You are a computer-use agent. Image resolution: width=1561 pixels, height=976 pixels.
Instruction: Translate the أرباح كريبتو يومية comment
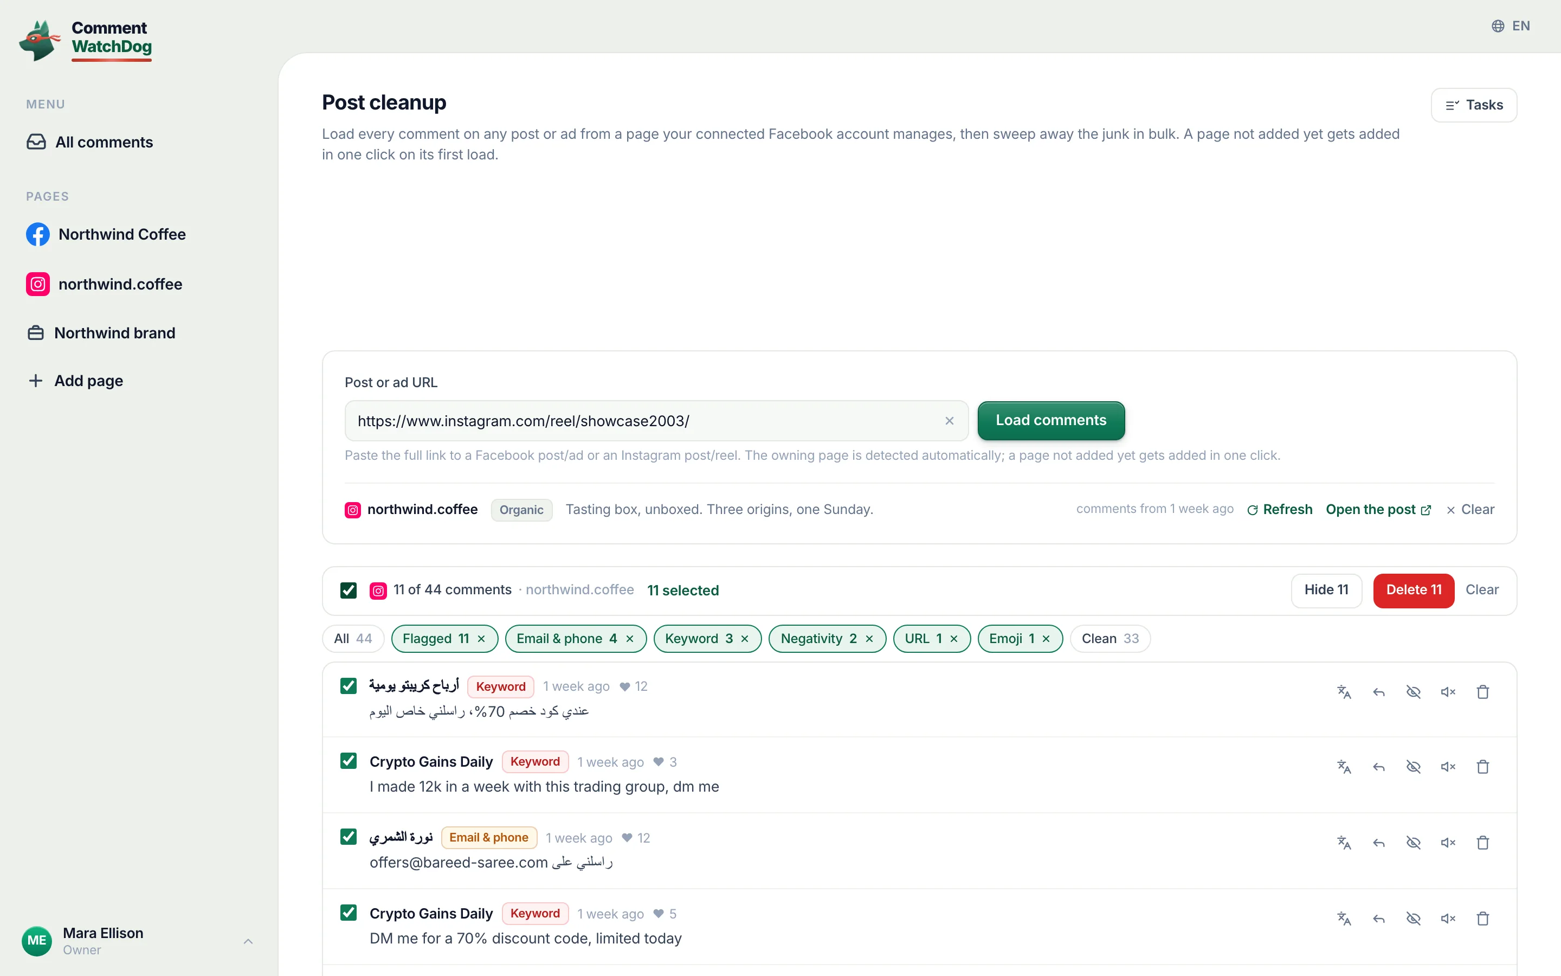tap(1344, 692)
